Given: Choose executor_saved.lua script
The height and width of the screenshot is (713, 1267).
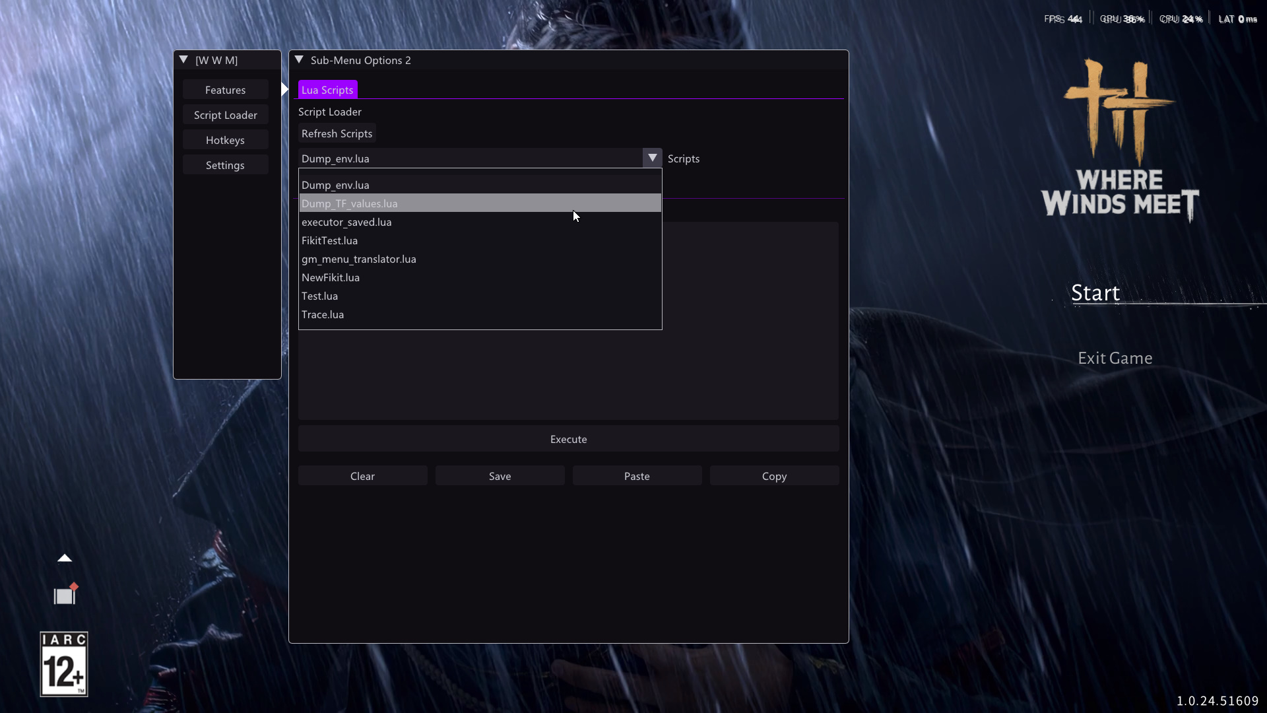Looking at the screenshot, I should [x=480, y=222].
